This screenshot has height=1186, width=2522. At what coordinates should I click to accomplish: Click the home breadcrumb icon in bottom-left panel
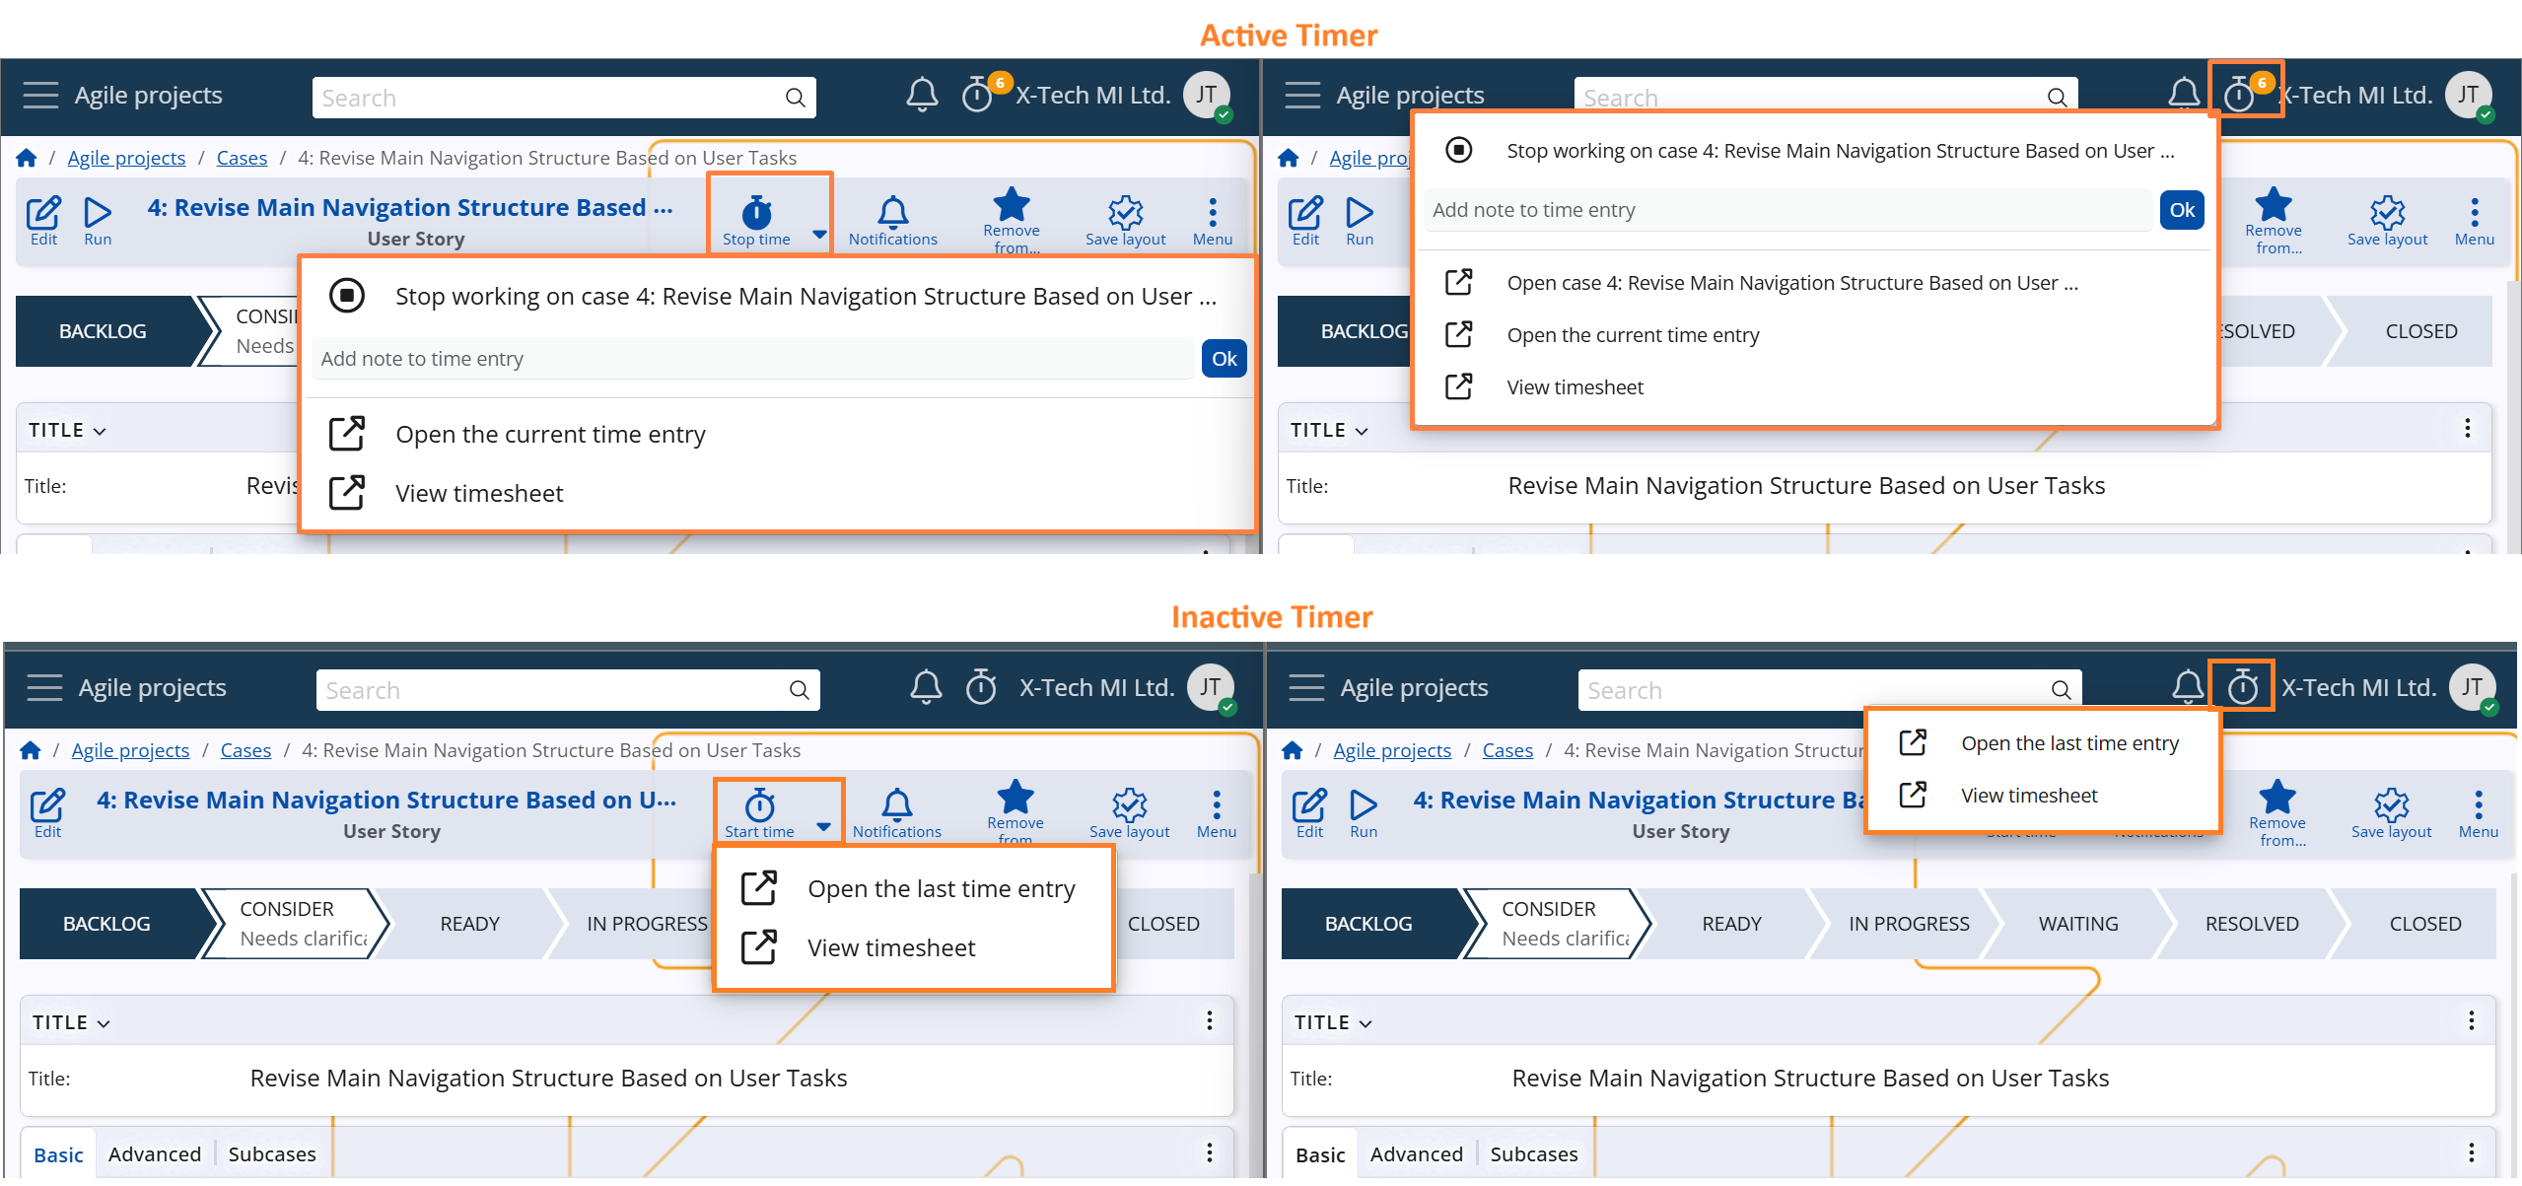point(31,750)
